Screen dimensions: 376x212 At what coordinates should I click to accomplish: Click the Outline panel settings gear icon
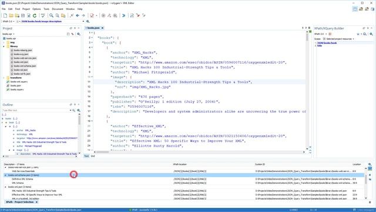point(78,110)
